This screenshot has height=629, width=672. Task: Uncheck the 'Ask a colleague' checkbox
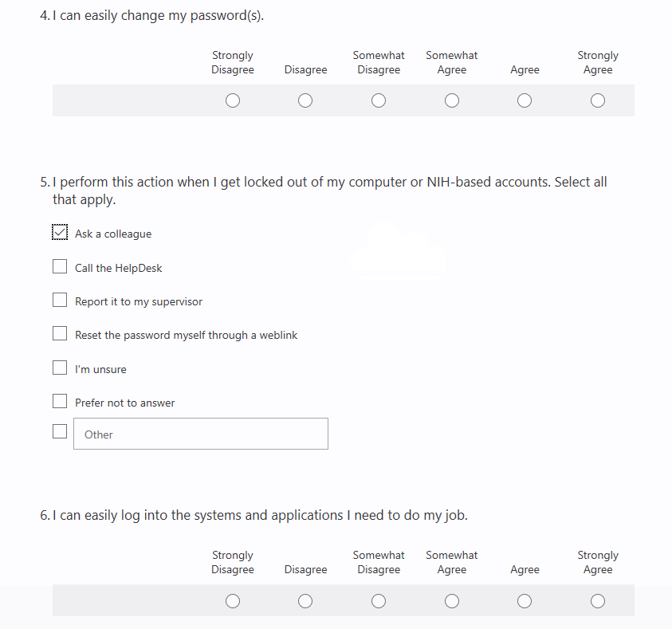point(60,232)
